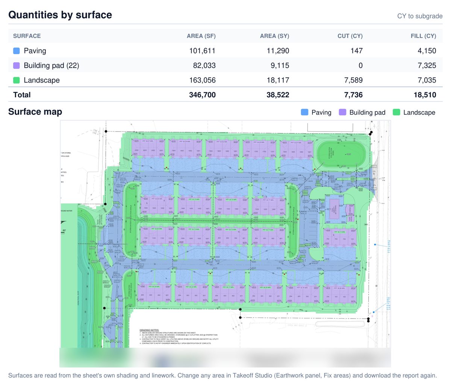
Task: Click the 'AREA (SY)' column header
Action: click(x=274, y=36)
